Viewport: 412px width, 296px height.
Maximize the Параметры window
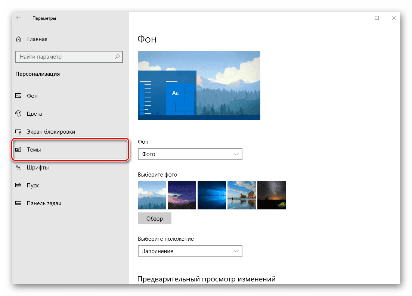pyautogui.click(x=377, y=18)
